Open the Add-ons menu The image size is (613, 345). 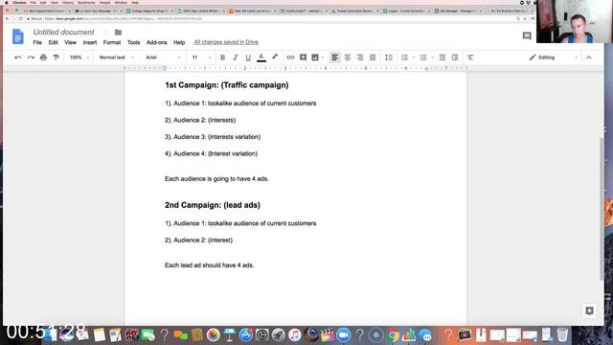coord(157,42)
